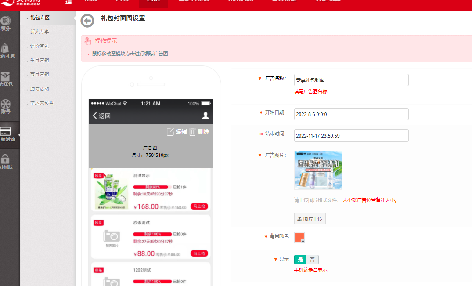This screenshot has width=472, height=286.
Task: Click the 删除 trash icon in phone preview
Action: (192, 132)
